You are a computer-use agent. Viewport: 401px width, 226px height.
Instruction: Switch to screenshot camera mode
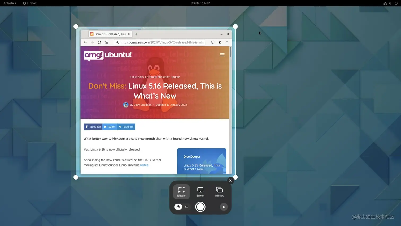[x=178, y=207]
